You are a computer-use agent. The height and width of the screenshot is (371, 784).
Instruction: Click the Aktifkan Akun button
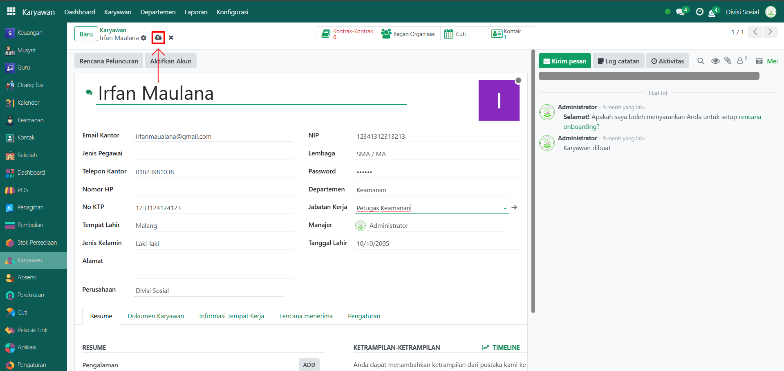point(171,61)
